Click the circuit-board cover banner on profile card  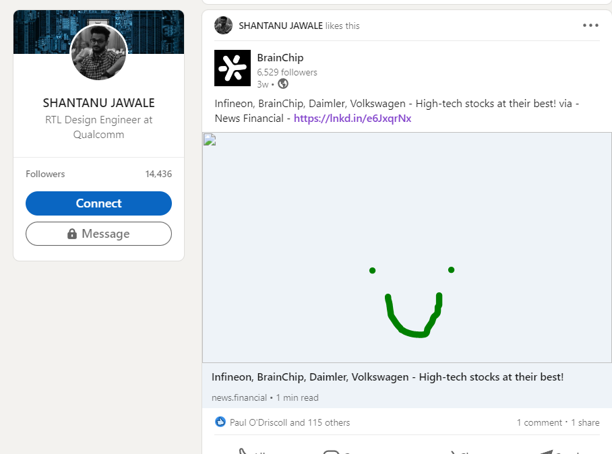click(99, 32)
